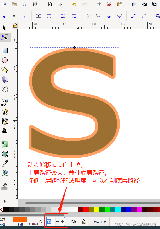Viewport: 160px width, 229px height.
Task: Make selected nodes corner (cusp)
Action: (x=88, y=16)
